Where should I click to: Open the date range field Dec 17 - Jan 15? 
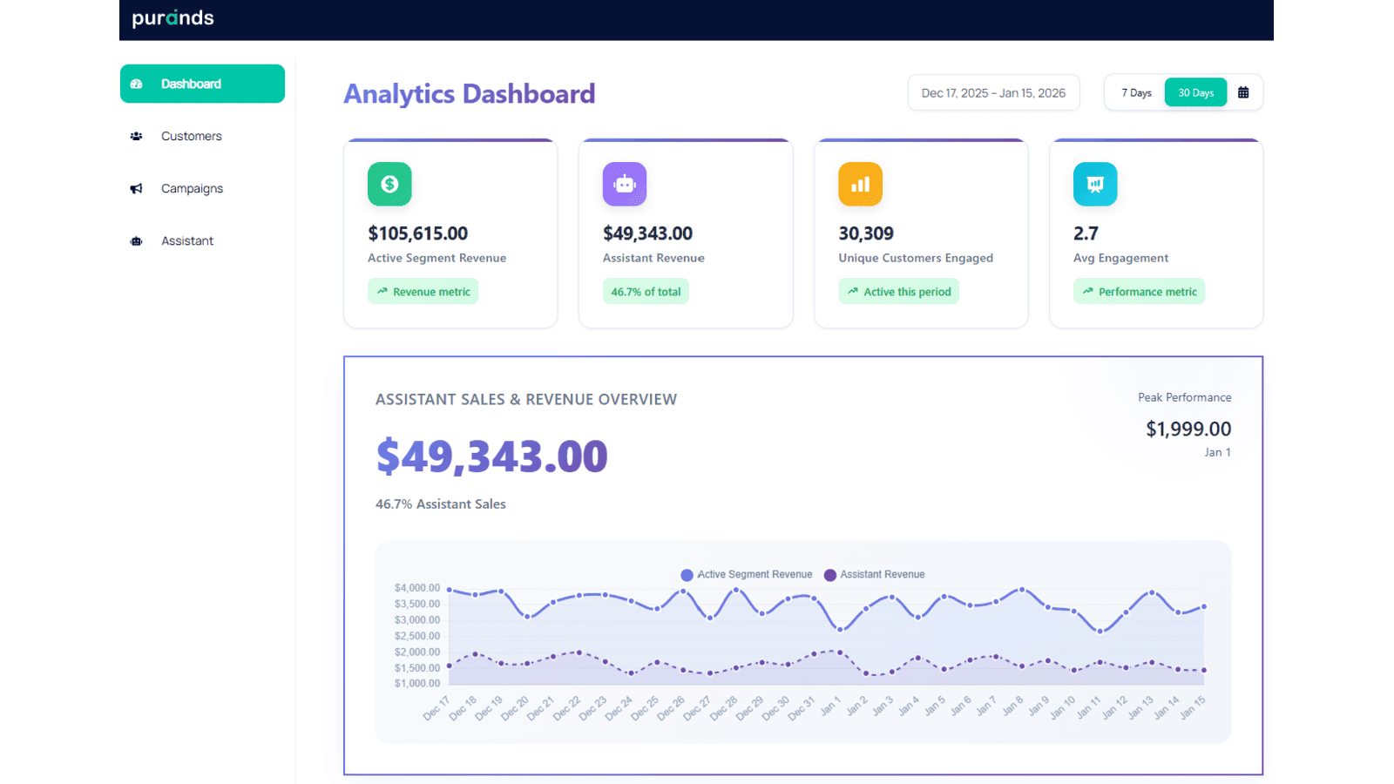(x=993, y=92)
